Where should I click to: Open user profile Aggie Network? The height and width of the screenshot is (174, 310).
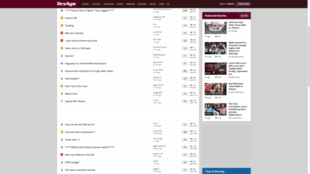(x=159, y=146)
